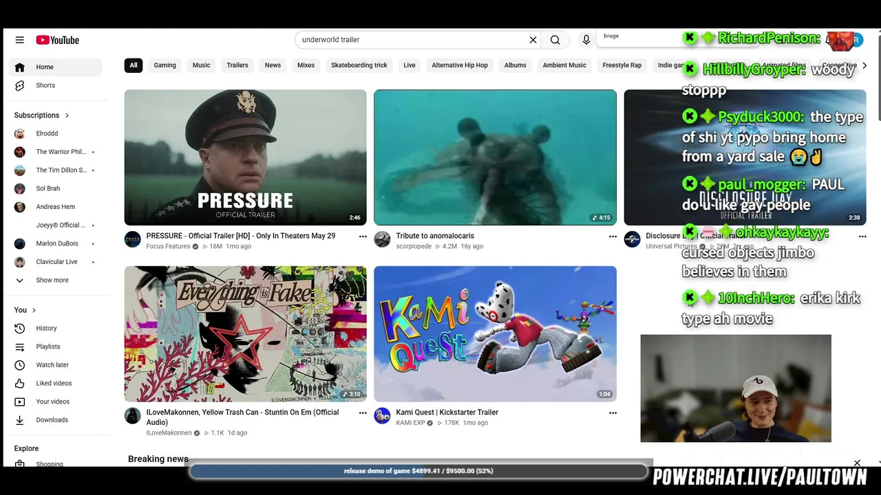Open Focus Features channel name

[168, 246]
